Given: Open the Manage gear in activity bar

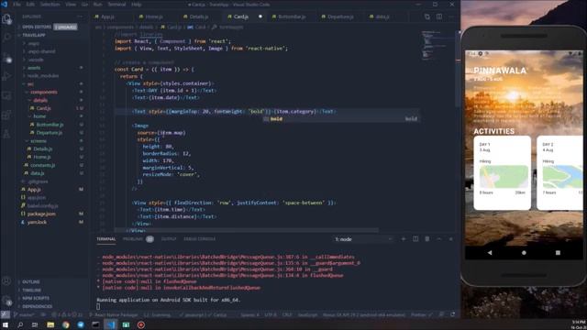Looking at the screenshot, I should [6, 300].
